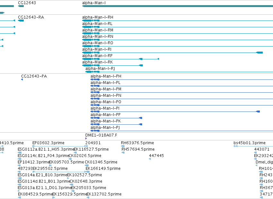Select protein alpha-Man-I-PO label
Viewport: 273px width, 199px height.
pos(106,102)
